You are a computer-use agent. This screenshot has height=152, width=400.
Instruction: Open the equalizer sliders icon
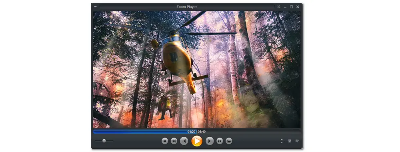pos(289,141)
